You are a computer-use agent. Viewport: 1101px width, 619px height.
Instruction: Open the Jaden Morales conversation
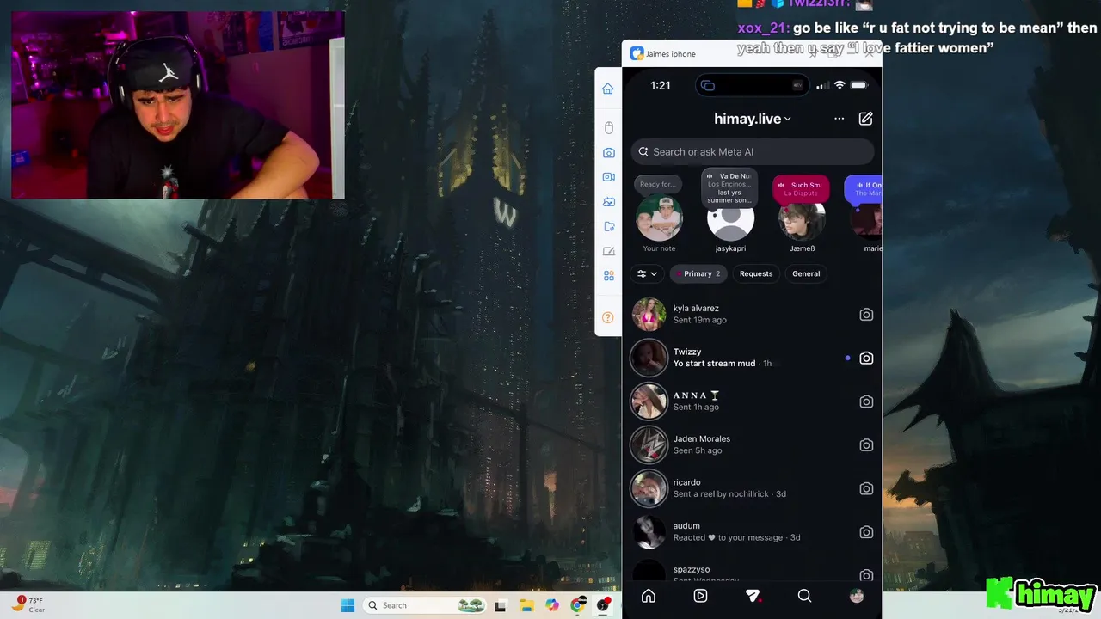tap(752, 445)
